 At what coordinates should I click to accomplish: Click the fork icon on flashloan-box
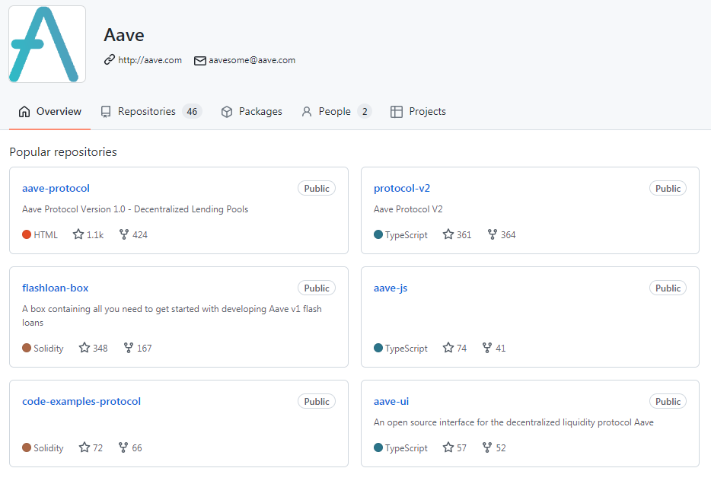129,348
